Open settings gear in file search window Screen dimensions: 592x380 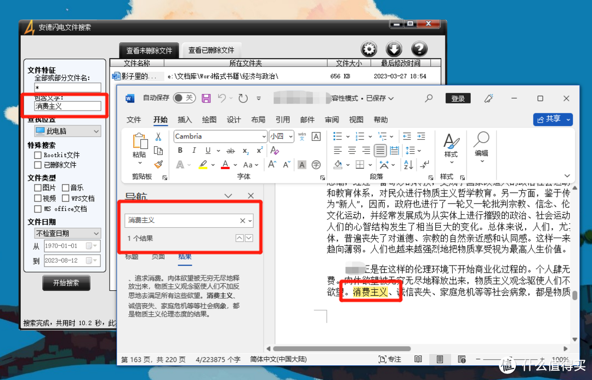[369, 49]
